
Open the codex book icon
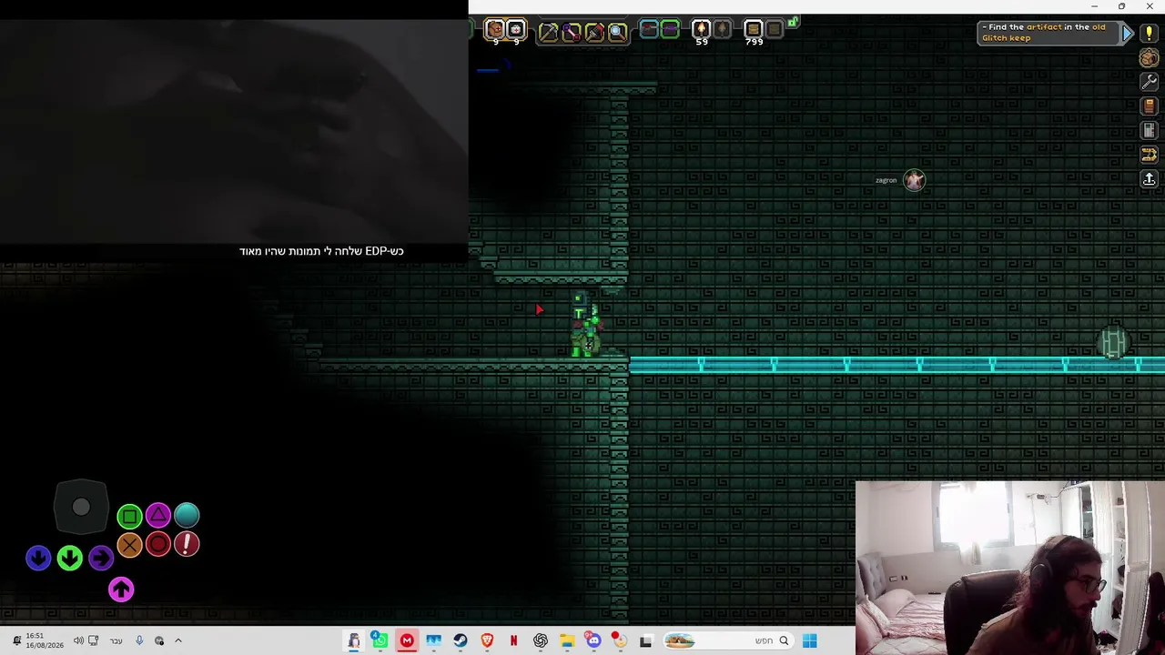pyautogui.click(x=1149, y=106)
